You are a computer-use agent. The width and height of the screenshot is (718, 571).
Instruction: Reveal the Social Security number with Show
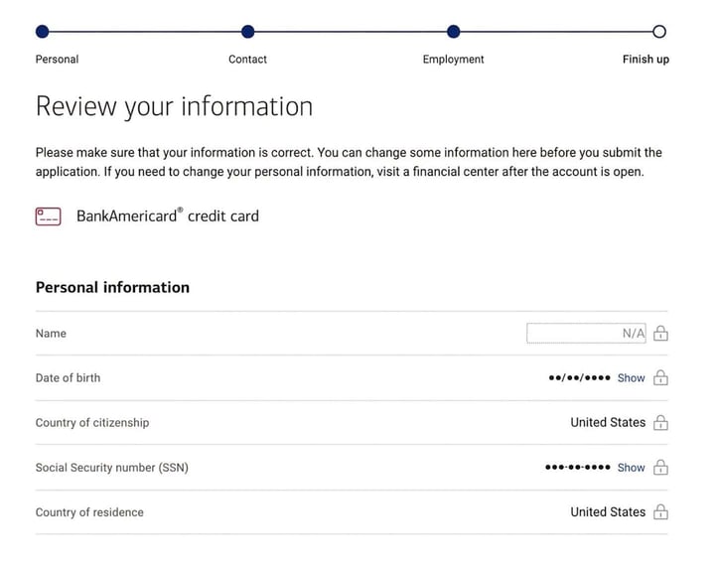coord(631,468)
